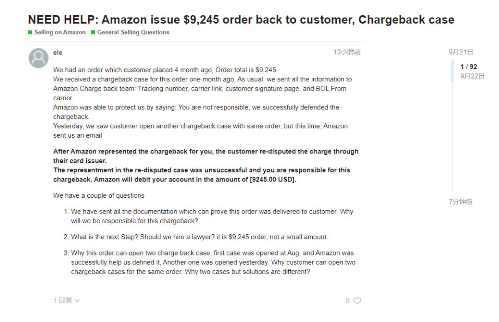Image resolution: width=499 pixels, height=322 pixels.
Task: Click the 13小时前 post timestamp
Action: tap(347, 52)
